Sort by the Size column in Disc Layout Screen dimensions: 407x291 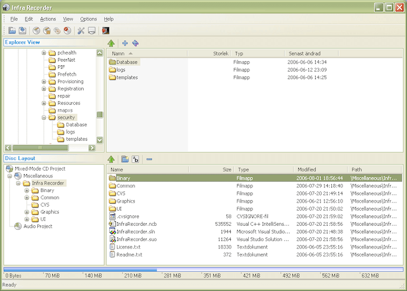pos(211,170)
